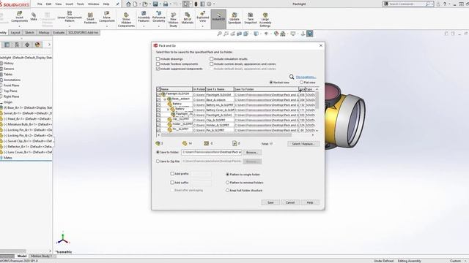The image size is (469, 263).
Task: Click the Open file icon
Action: pyautogui.click(x=145, y=4)
